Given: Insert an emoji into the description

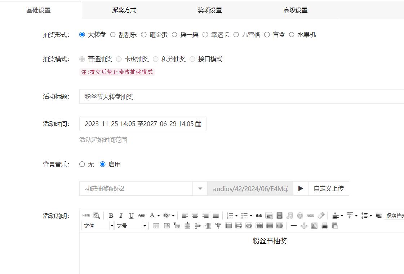Looking at the screenshot, I should (299, 216).
